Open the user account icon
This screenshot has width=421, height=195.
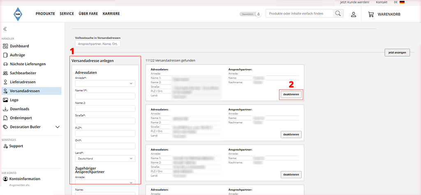353,14
